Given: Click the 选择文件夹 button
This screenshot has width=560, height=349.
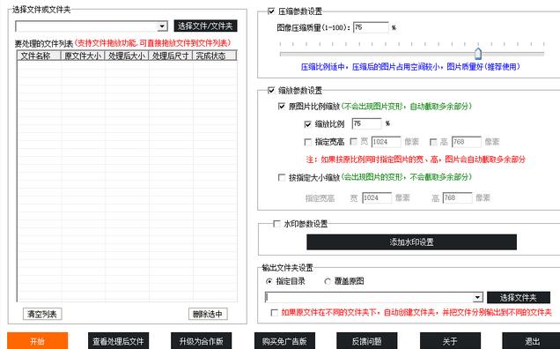Looking at the screenshot, I should point(519,298).
